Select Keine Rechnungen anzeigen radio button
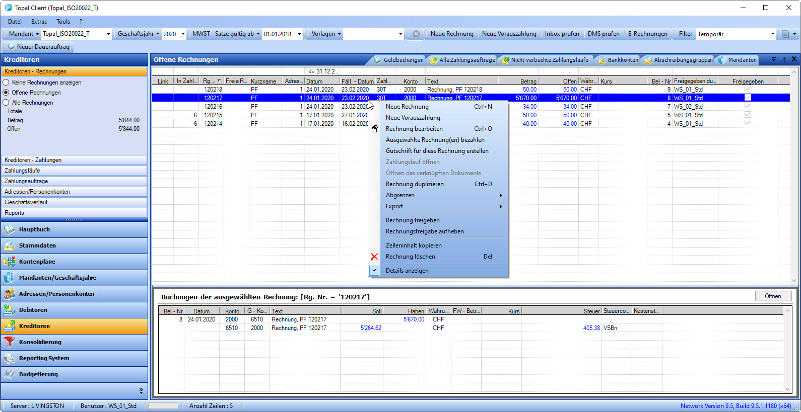Viewport: 801px width, 412px height. 6,83
